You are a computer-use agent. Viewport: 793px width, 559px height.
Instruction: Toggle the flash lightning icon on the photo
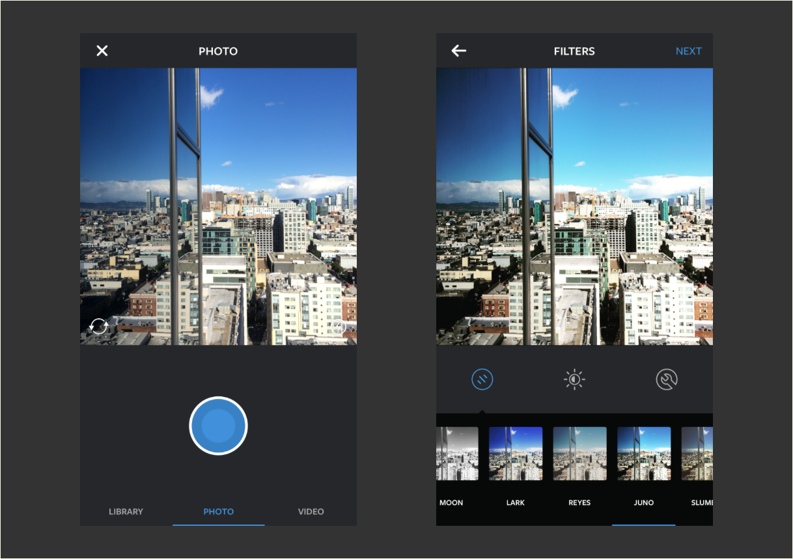point(338,327)
